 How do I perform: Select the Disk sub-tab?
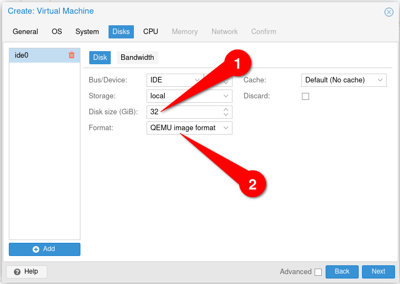100,57
